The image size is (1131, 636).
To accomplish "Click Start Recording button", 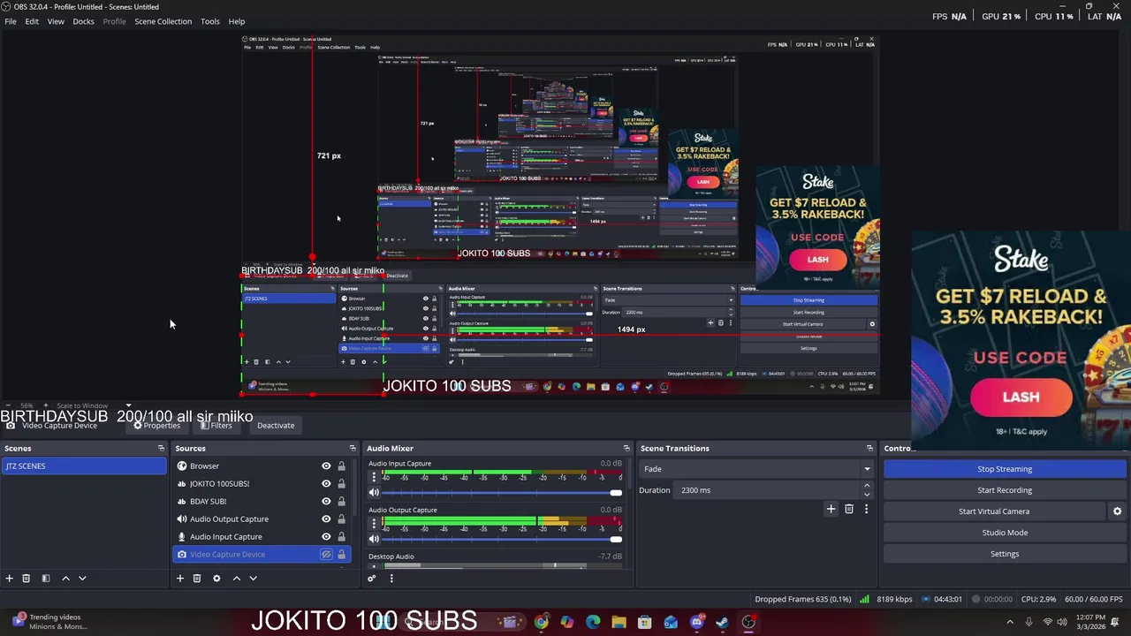I will 1005,490.
